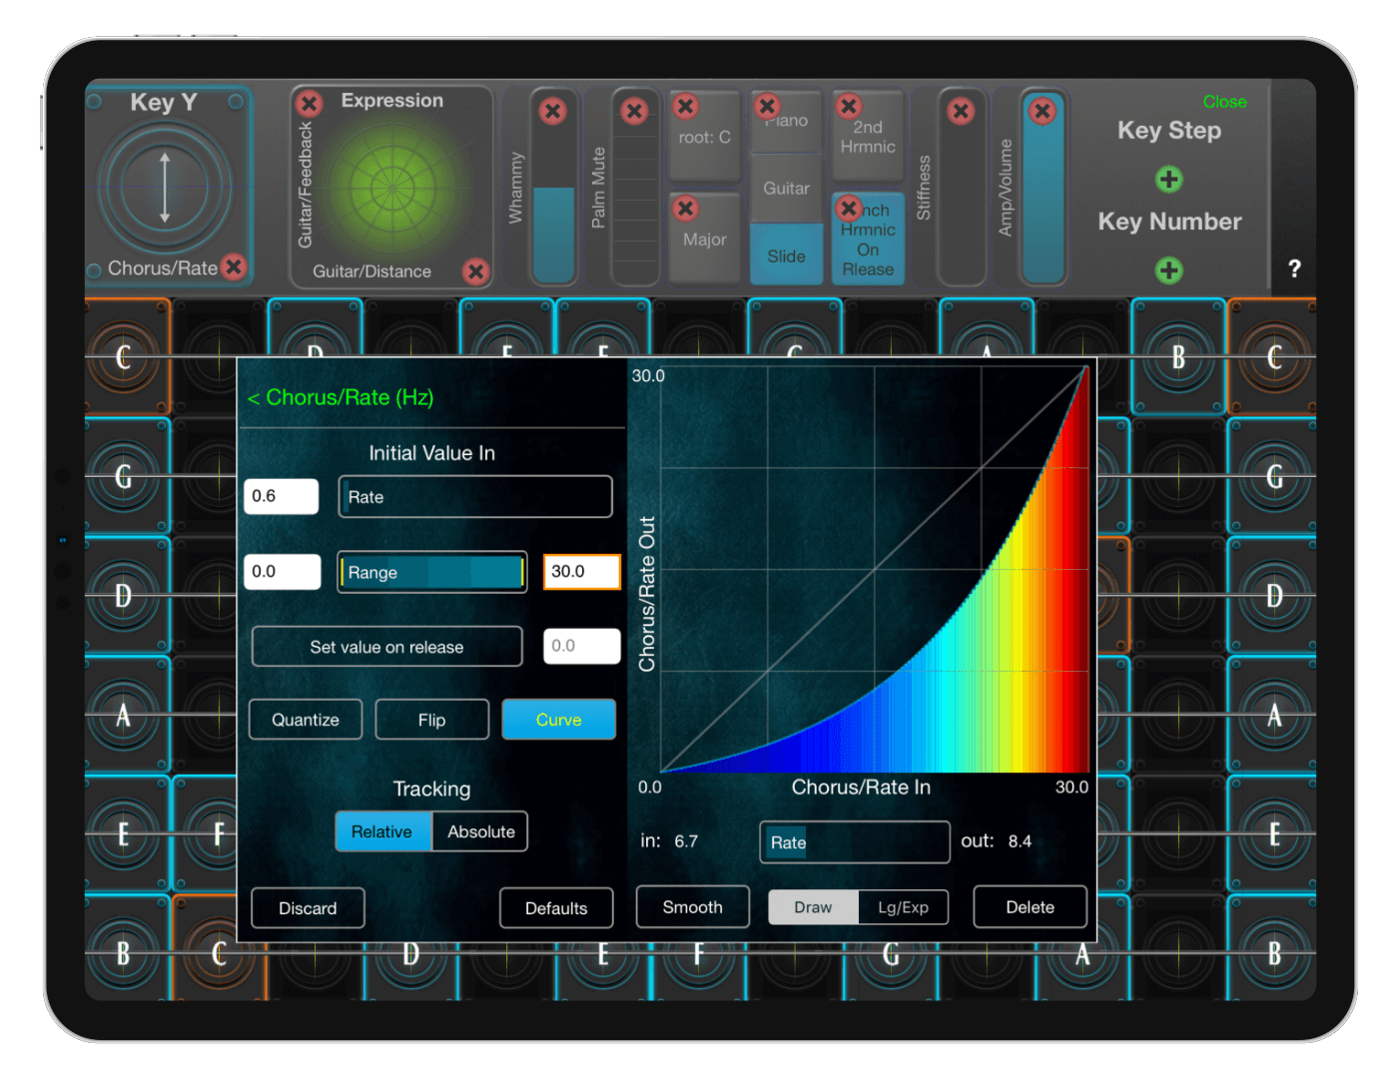This screenshot has width=1398, height=1078.
Task: Switch curve editing to Draw mode
Action: [813, 907]
